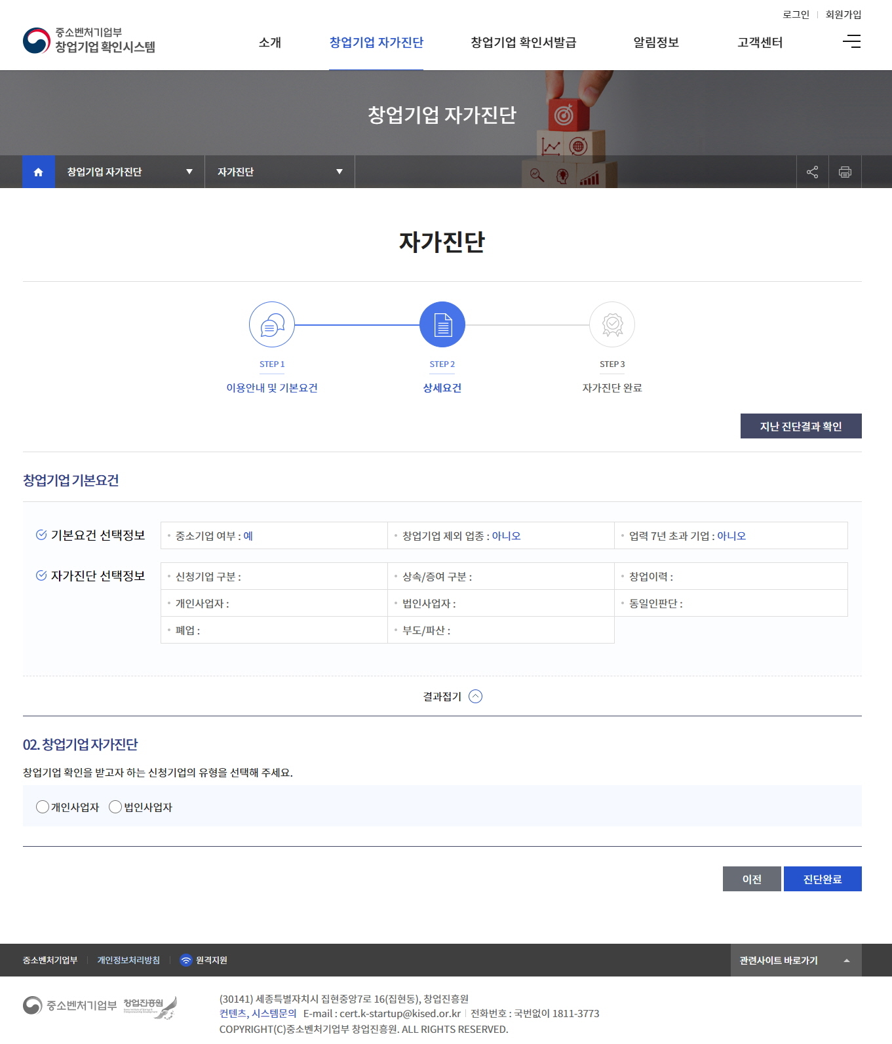Screen dimensions: 892x1044
Task: Click the 창업기업 확인시스템 logo
Action: pyautogui.click(x=89, y=40)
